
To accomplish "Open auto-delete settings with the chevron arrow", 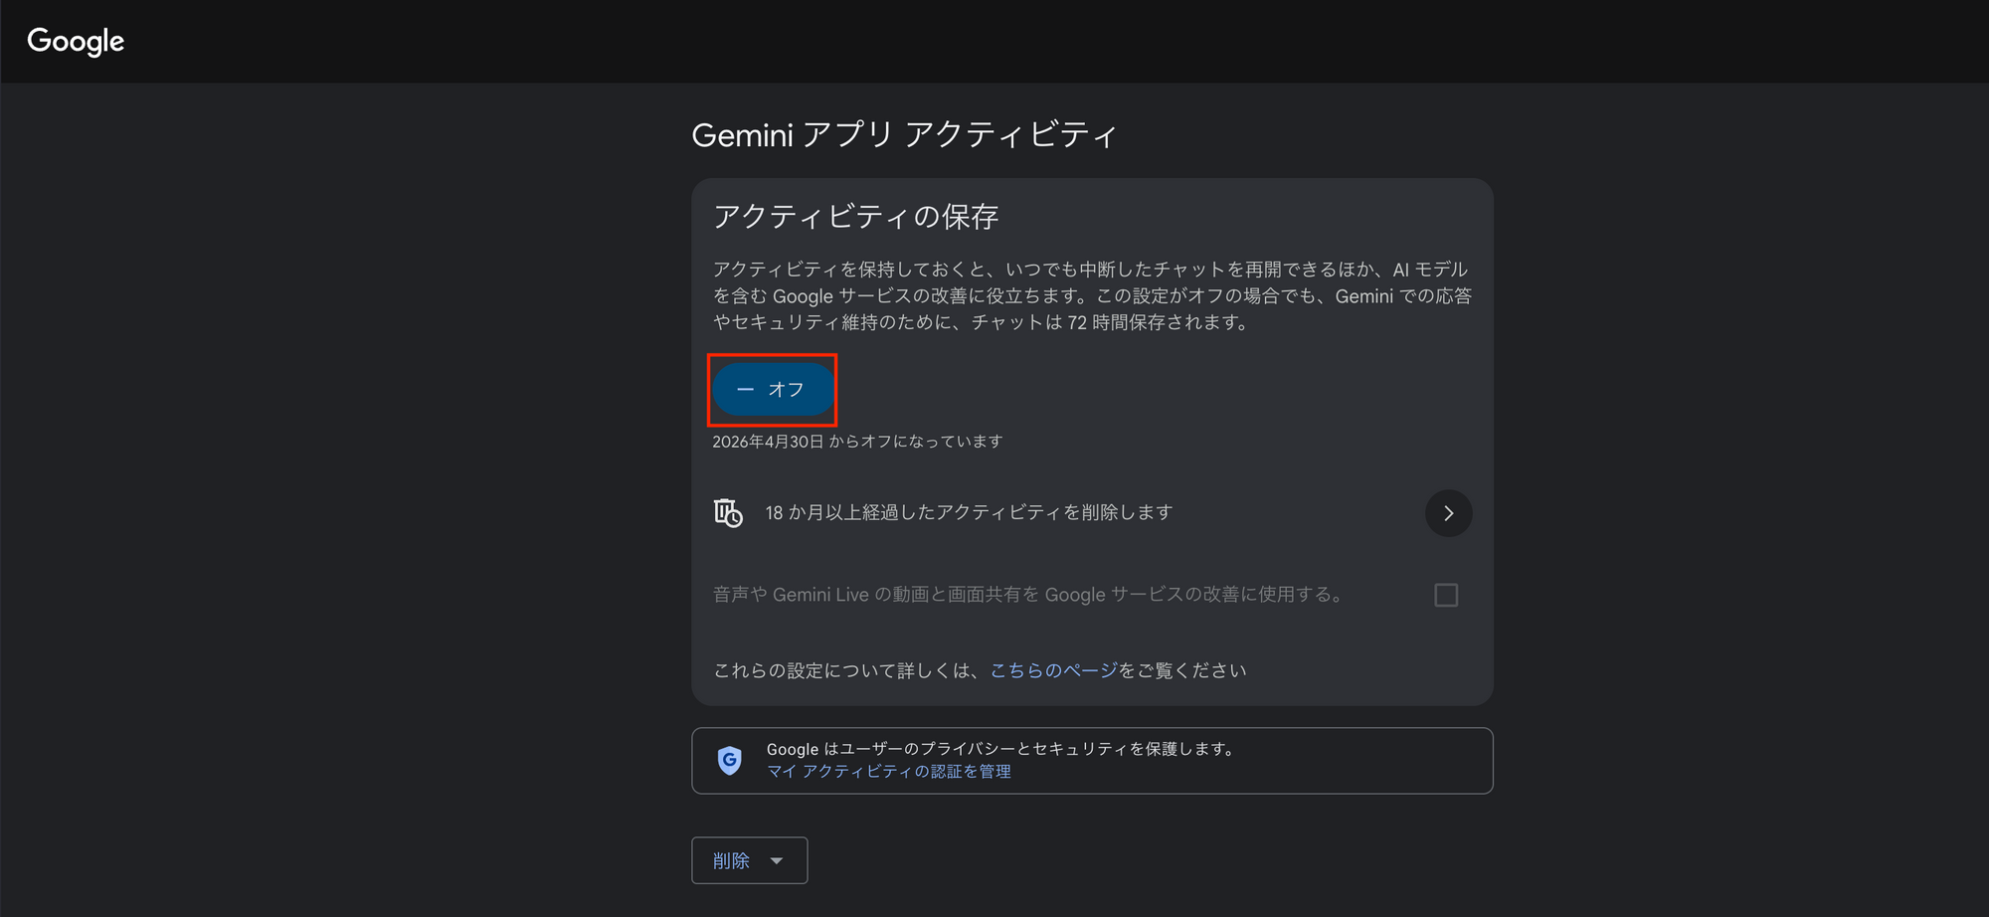I will pos(1448,513).
